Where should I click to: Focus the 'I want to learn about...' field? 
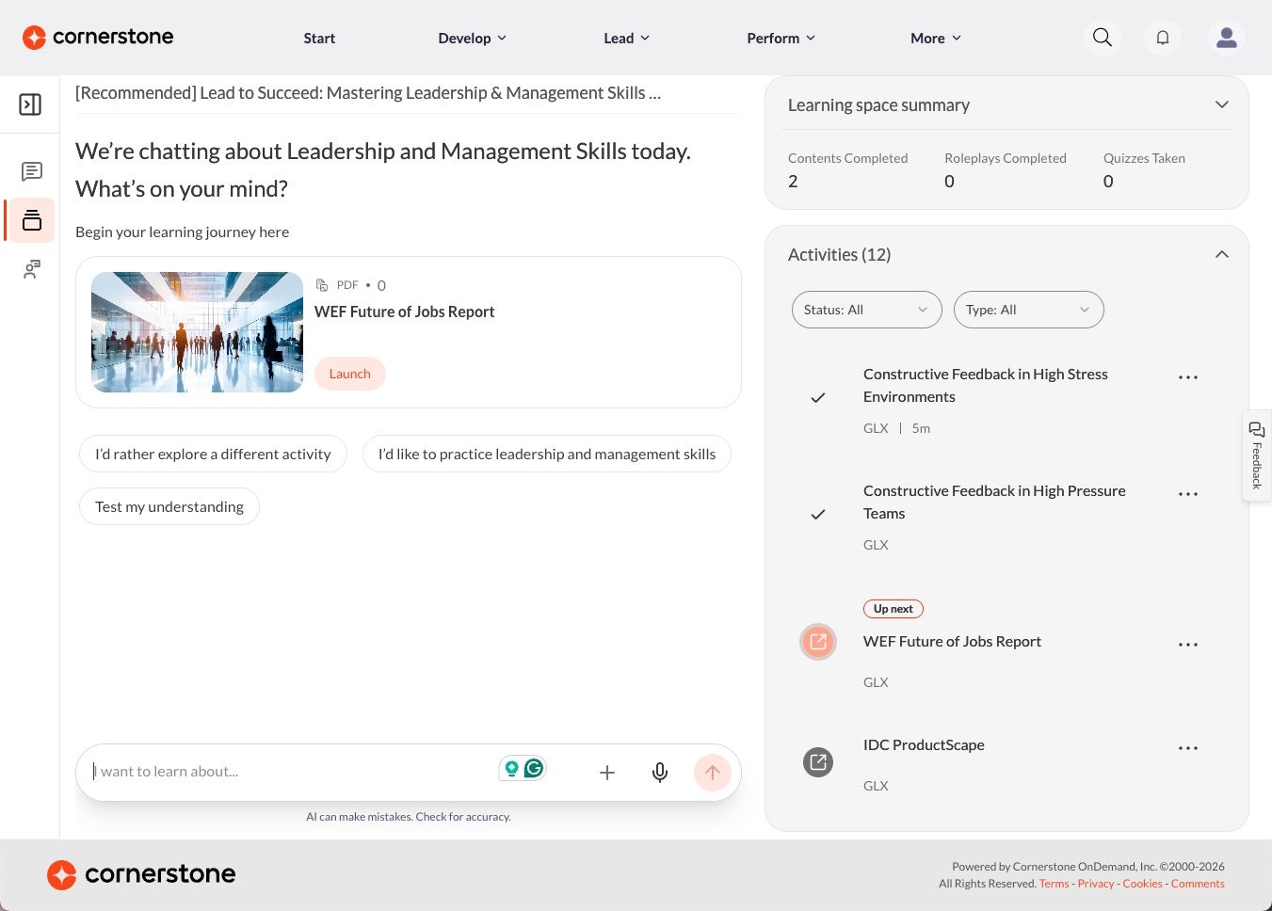(294, 772)
